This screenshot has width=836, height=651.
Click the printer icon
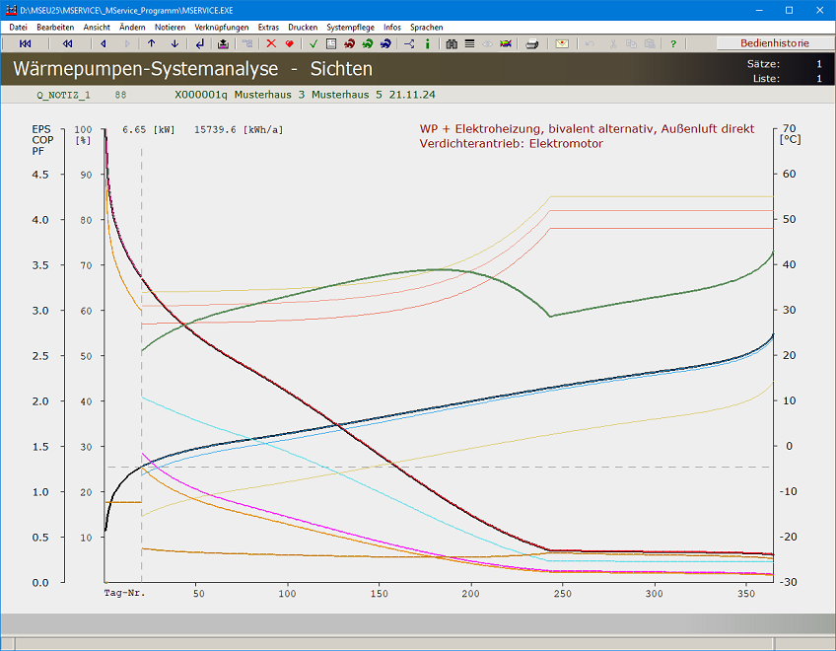[532, 43]
